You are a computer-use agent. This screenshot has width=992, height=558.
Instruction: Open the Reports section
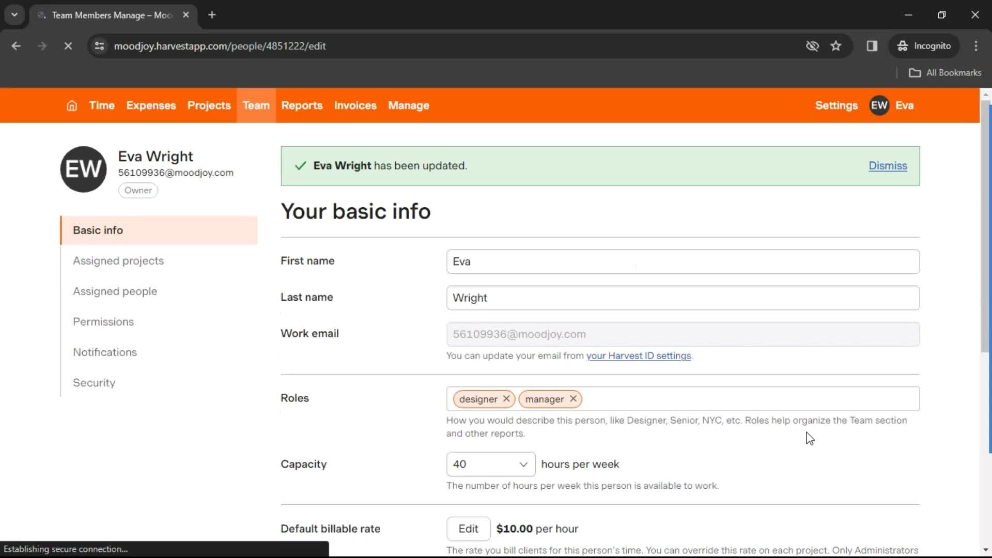(302, 105)
